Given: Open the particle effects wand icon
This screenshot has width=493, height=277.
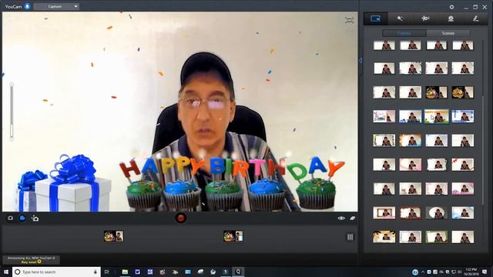Looking at the screenshot, I should pyautogui.click(x=400, y=18).
